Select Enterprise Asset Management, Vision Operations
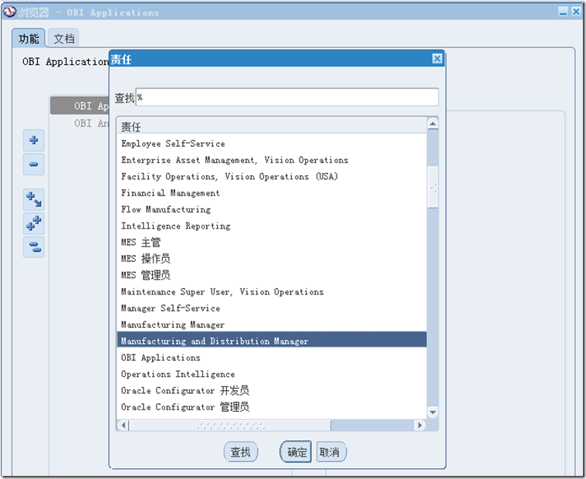Viewport: 586px width, 479px height. coord(272,160)
